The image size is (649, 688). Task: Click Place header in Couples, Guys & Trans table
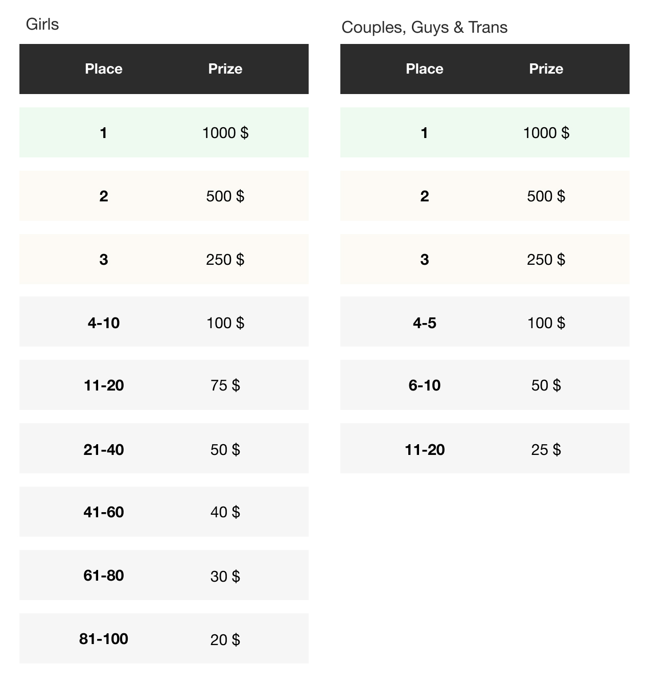[425, 69]
